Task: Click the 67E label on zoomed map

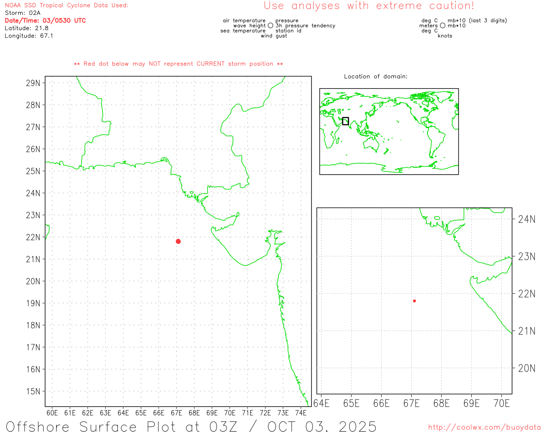Action: tap(411, 403)
